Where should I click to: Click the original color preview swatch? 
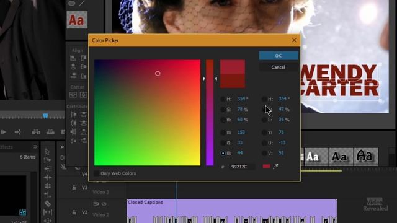233,81
